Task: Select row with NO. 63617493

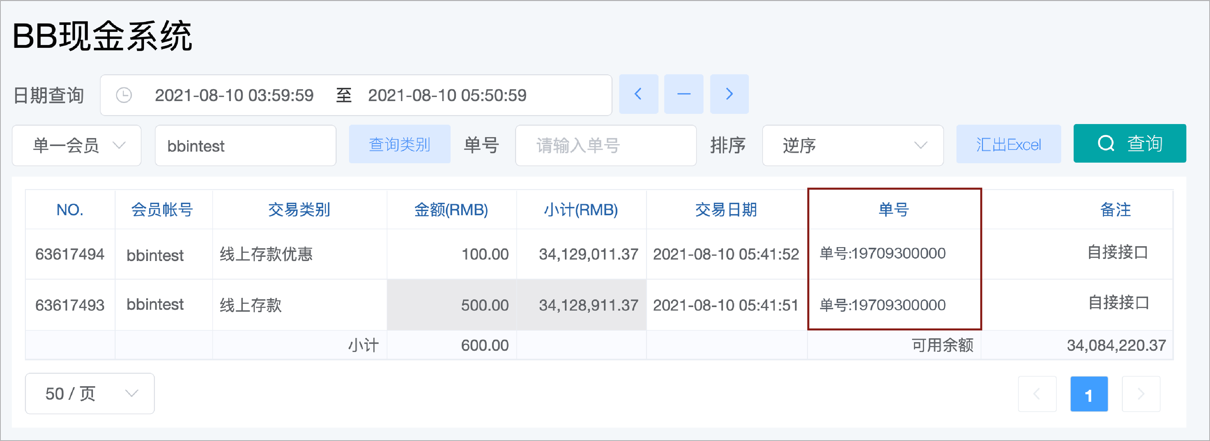Action: 70,305
